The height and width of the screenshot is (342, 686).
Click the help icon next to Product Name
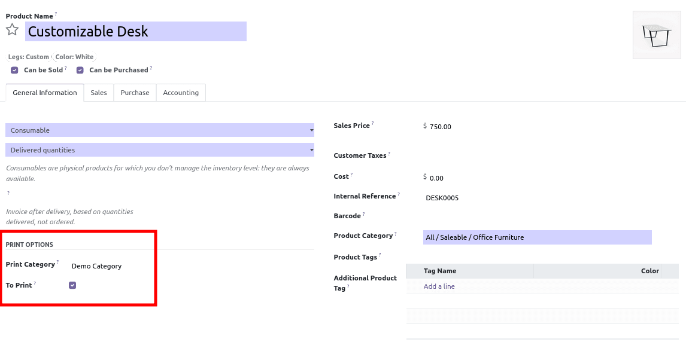pyautogui.click(x=56, y=14)
